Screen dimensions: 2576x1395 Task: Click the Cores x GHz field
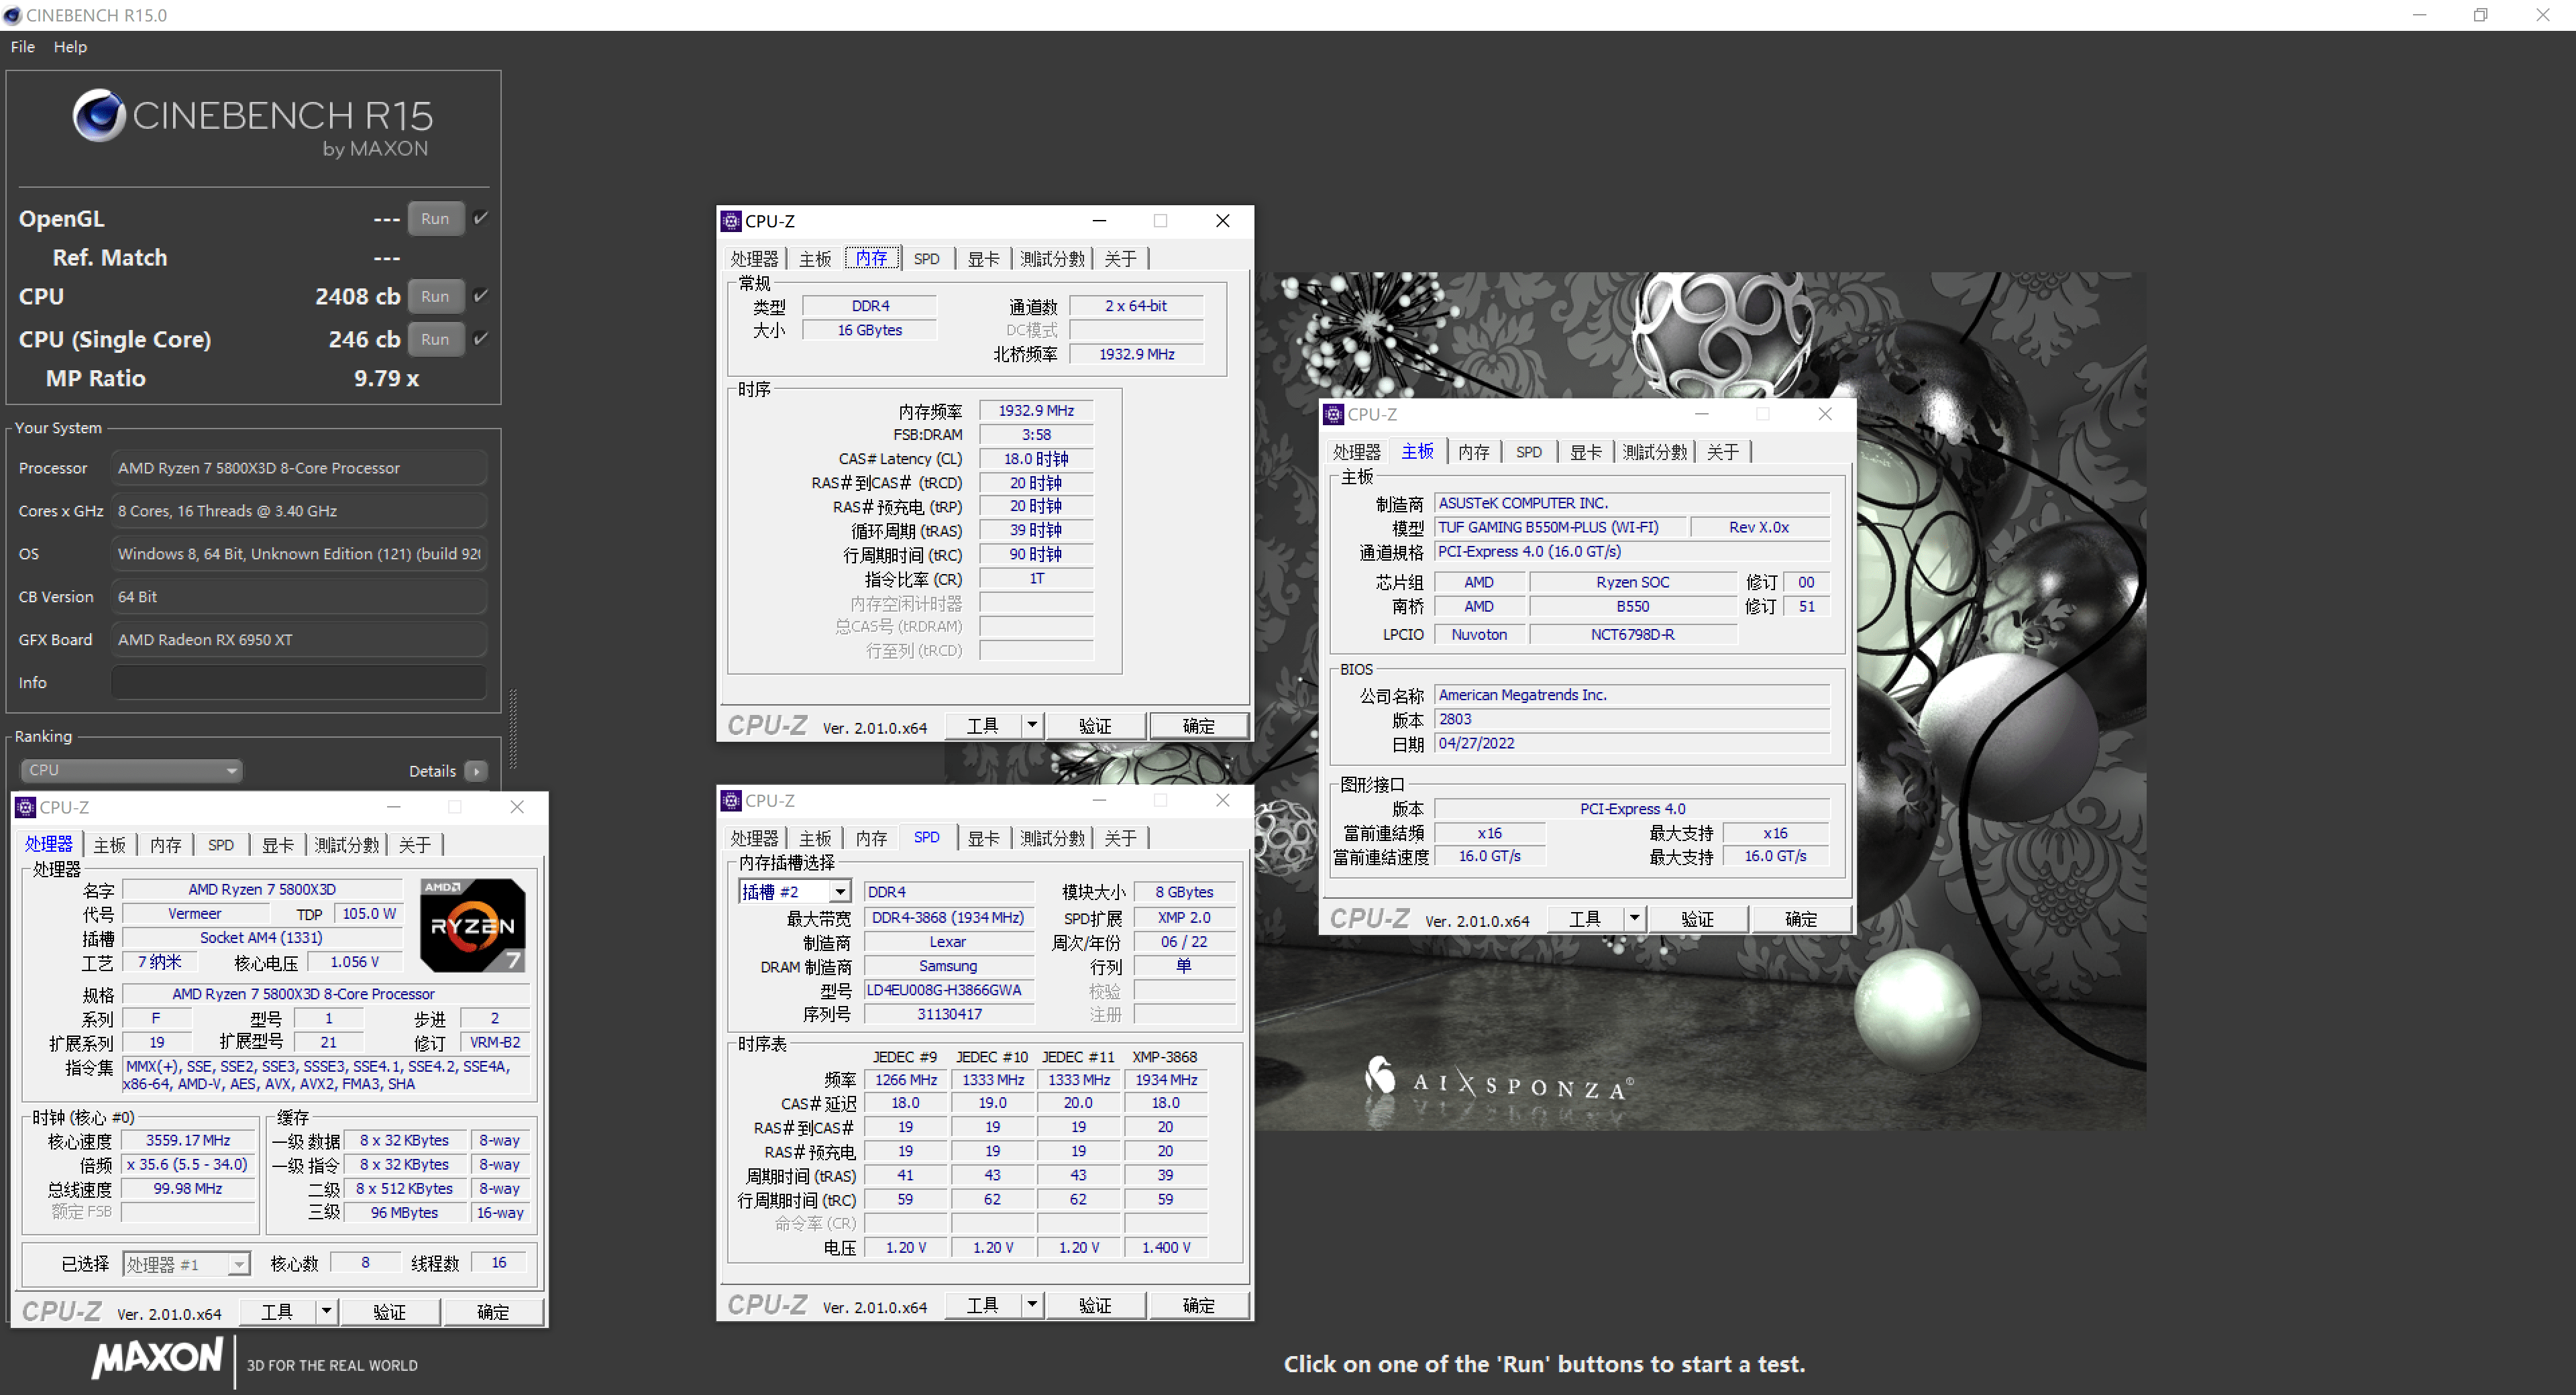pos(299,510)
